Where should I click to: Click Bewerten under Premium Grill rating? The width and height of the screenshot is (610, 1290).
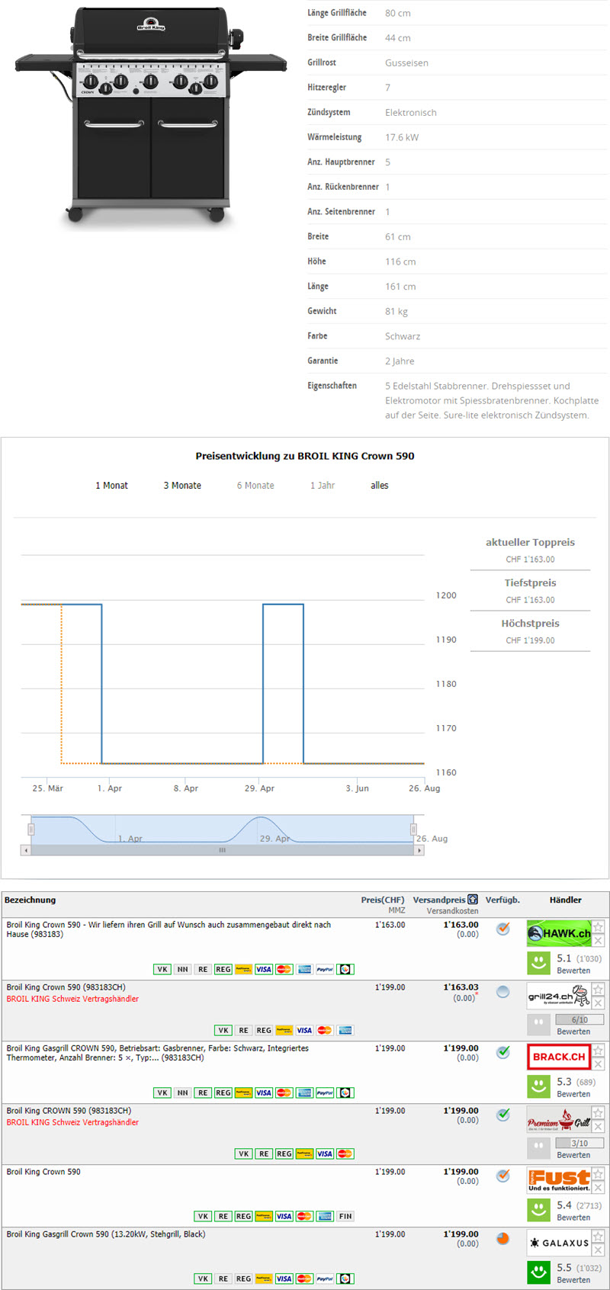tap(573, 1155)
